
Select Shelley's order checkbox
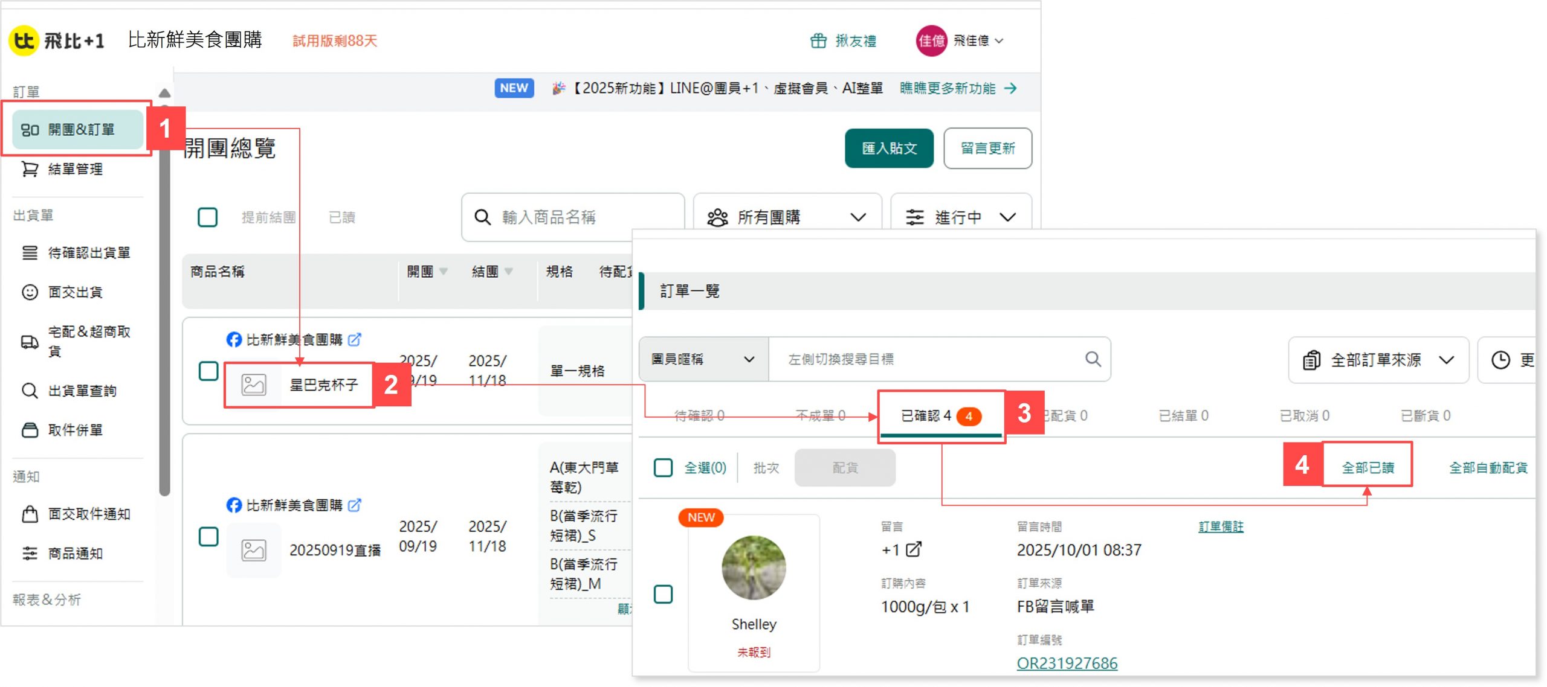[x=664, y=594]
